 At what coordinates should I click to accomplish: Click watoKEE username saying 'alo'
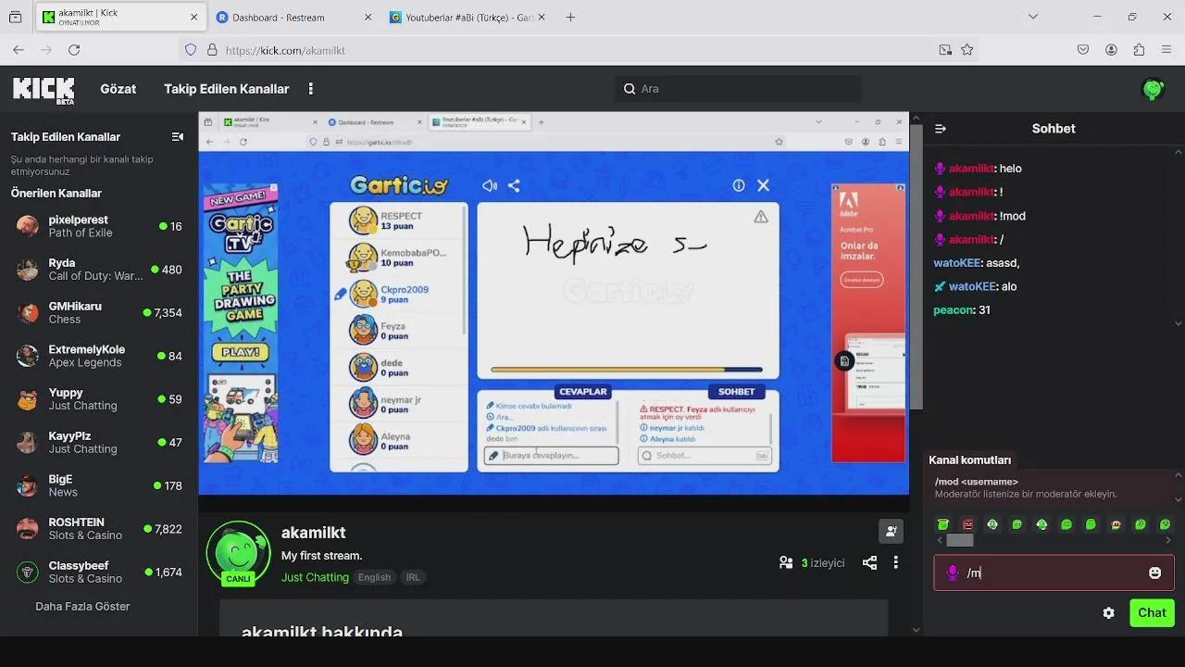pos(972,286)
